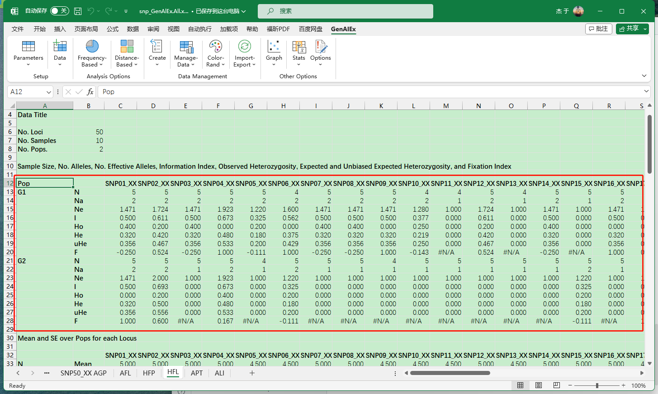Switch to SNP50_XX AGP sheet tab
The image size is (658, 394).
tap(84, 373)
